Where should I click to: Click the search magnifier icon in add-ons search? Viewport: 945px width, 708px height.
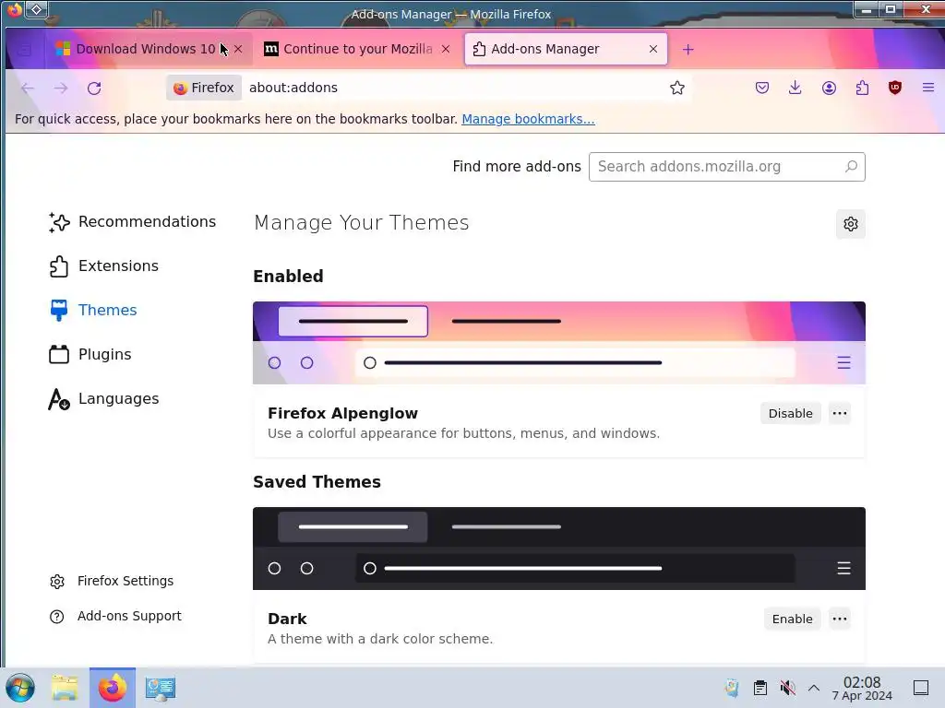[851, 166]
